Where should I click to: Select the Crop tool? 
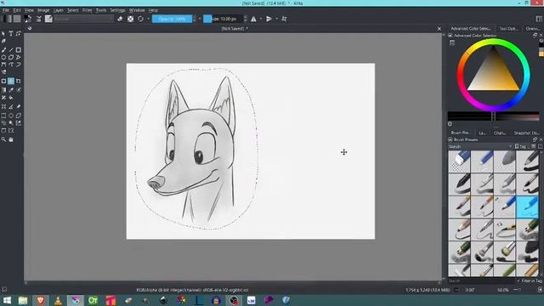19,82
